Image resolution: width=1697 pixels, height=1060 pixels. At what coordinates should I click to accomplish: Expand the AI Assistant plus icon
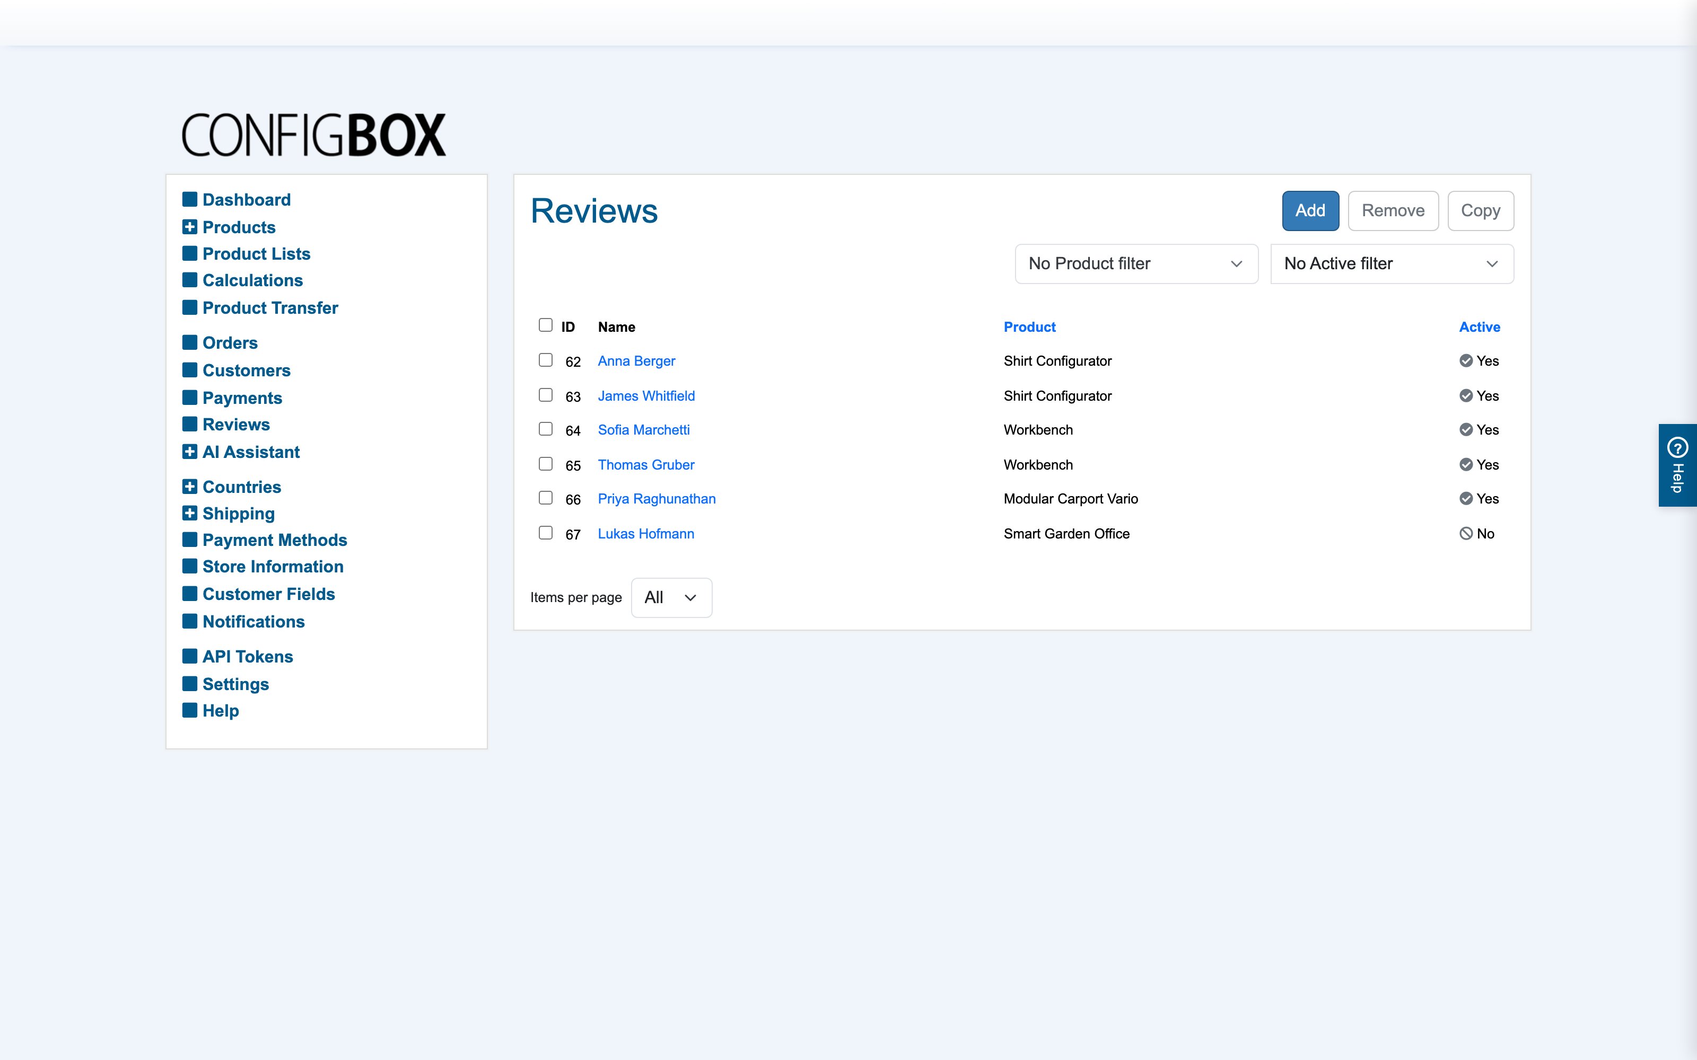click(189, 452)
